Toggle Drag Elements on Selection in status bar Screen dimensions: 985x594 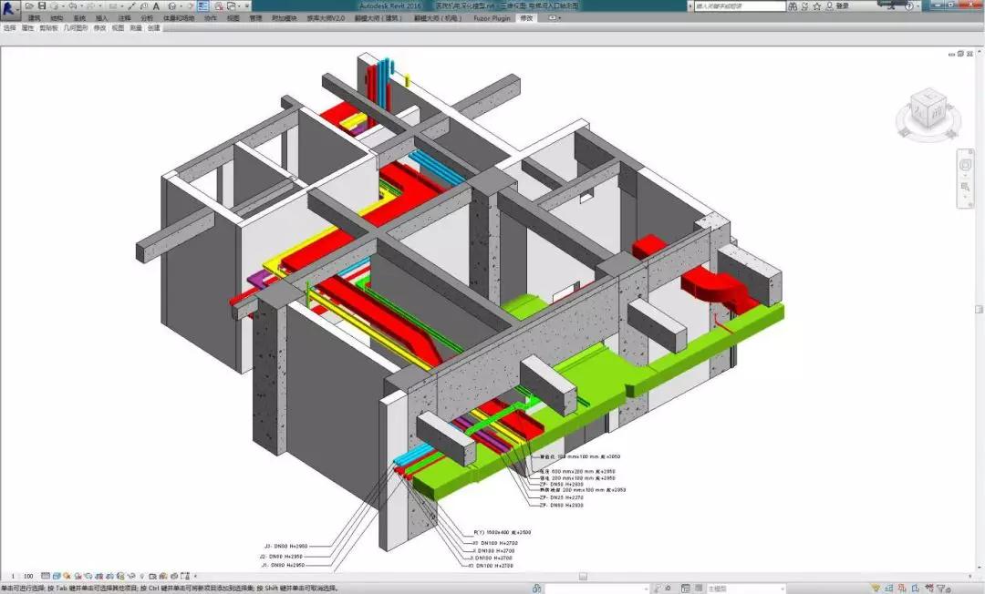(928, 589)
